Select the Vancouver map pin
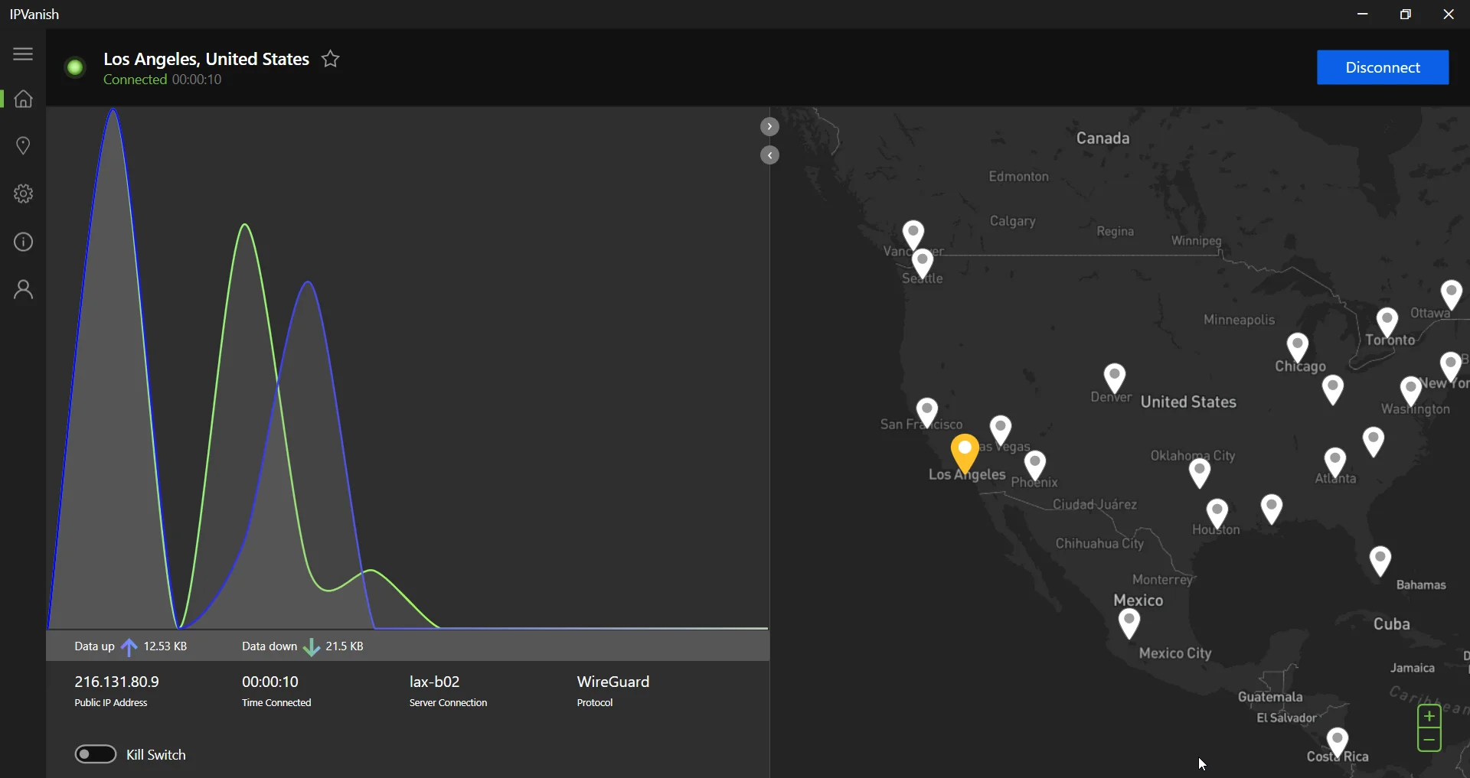Image resolution: width=1470 pixels, height=778 pixels. pos(913,234)
